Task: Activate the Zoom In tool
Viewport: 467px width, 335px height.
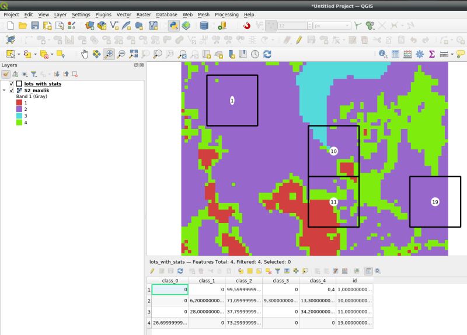Action: pyautogui.click(x=109, y=54)
